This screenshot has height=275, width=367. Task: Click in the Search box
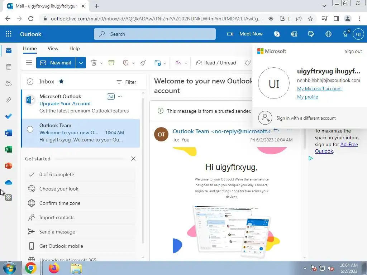[155, 34]
